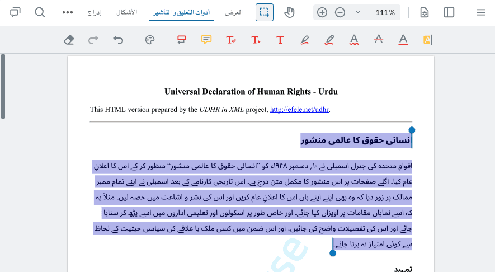The image size is (495, 272).
Task: Click the 111% zoom input field
Action: click(385, 12)
